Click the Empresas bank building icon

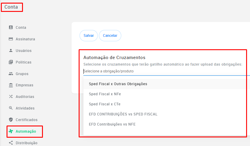11,85
